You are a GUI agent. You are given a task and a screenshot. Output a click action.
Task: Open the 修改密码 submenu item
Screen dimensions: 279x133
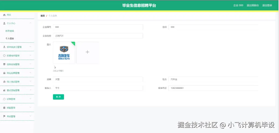pos(10,31)
